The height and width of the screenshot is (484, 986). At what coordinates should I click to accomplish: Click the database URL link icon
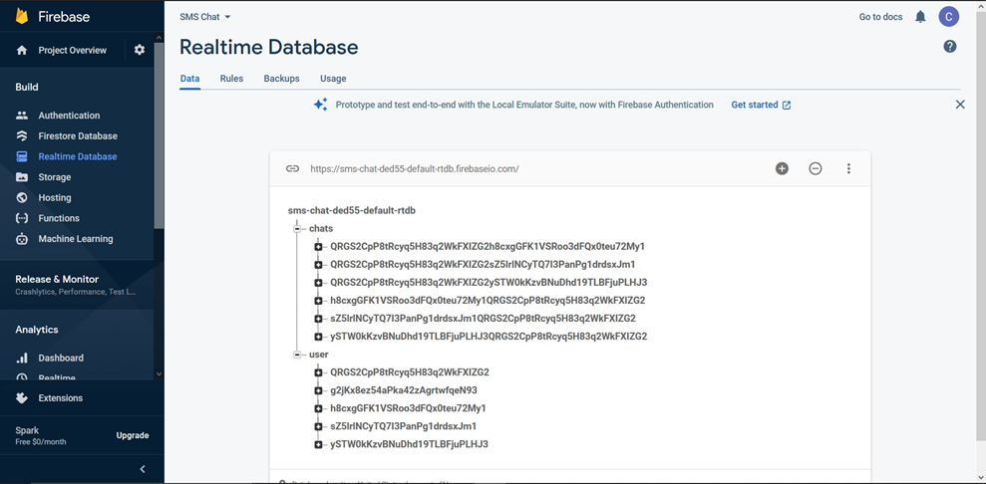(x=292, y=169)
